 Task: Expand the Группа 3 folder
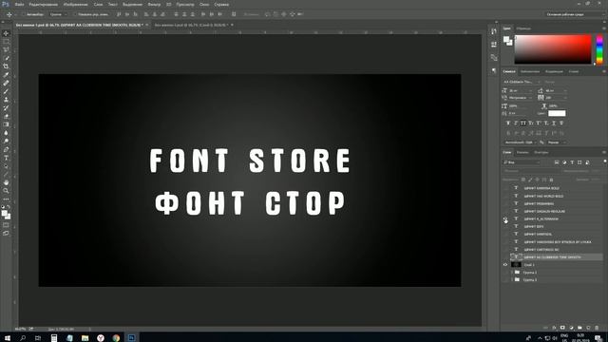click(512, 280)
